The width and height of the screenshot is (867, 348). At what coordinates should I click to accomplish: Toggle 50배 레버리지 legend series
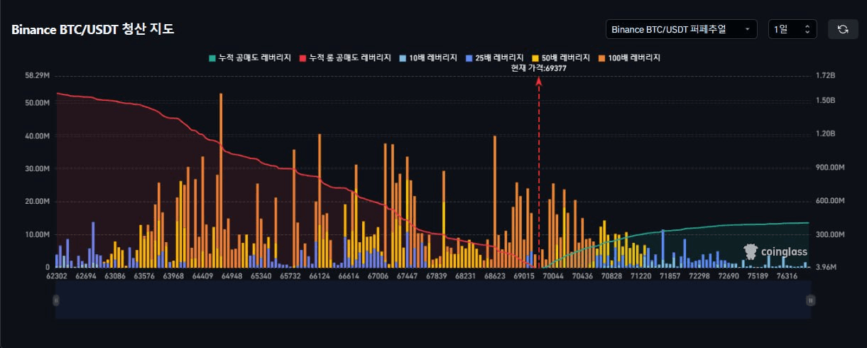click(560, 58)
